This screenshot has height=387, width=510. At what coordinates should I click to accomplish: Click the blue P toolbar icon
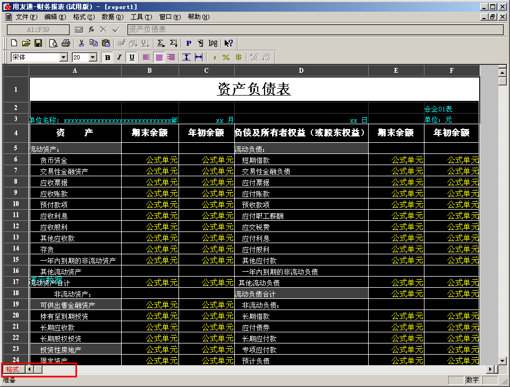click(189, 43)
